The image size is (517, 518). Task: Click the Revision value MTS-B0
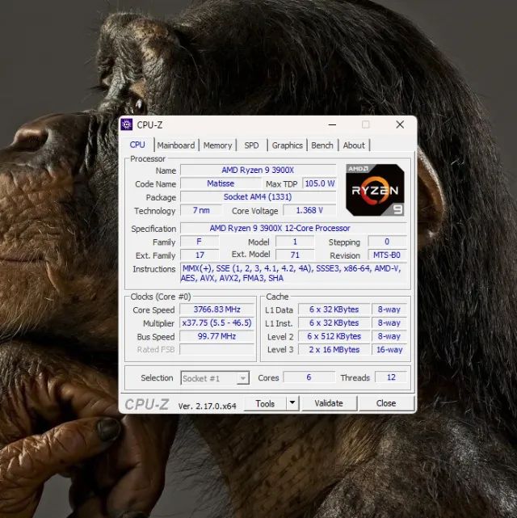coord(387,255)
